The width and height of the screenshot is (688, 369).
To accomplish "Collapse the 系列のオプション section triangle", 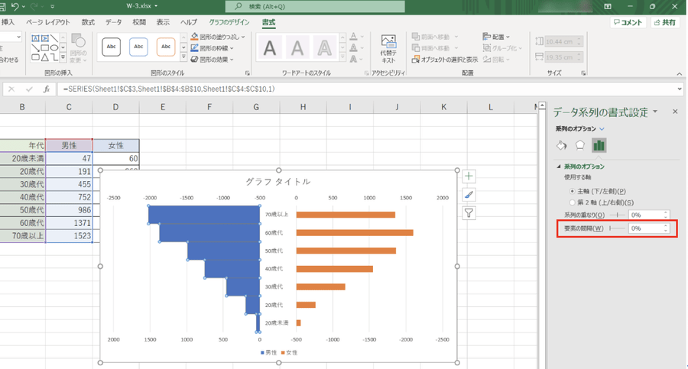I will point(558,167).
